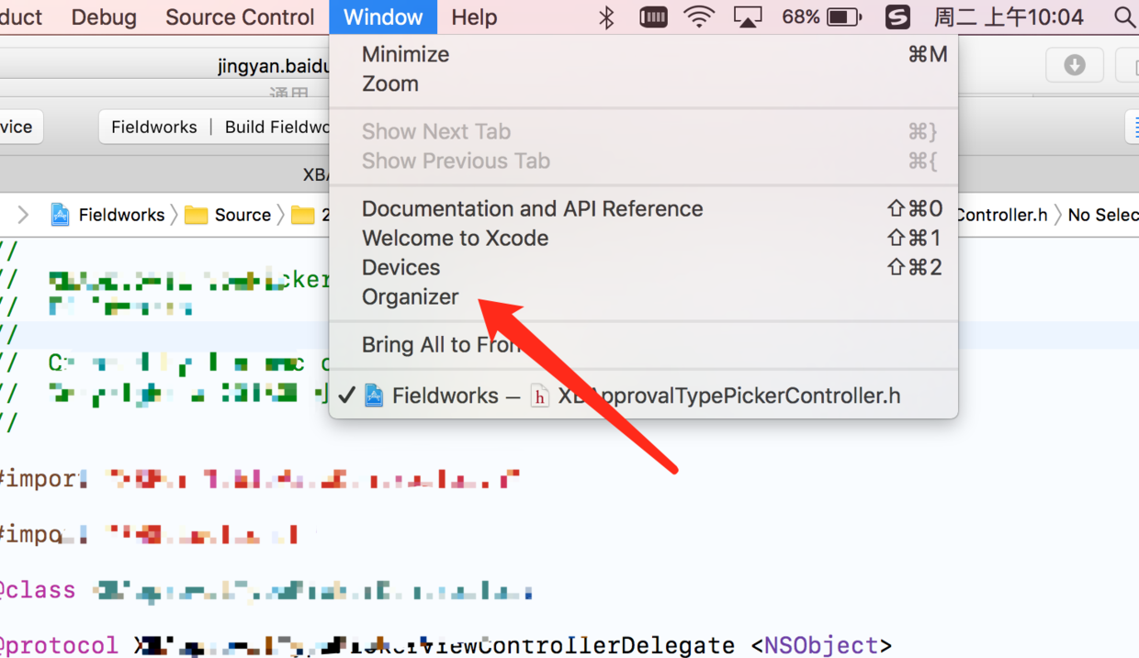Image resolution: width=1139 pixels, height=658 pixels.
Task: Click the Build Fieldworks status text
Action: click(277, 127)
